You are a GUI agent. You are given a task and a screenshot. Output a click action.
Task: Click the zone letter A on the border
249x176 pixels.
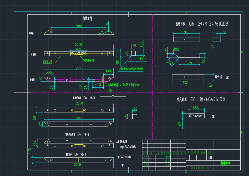(x=242, y=52)
